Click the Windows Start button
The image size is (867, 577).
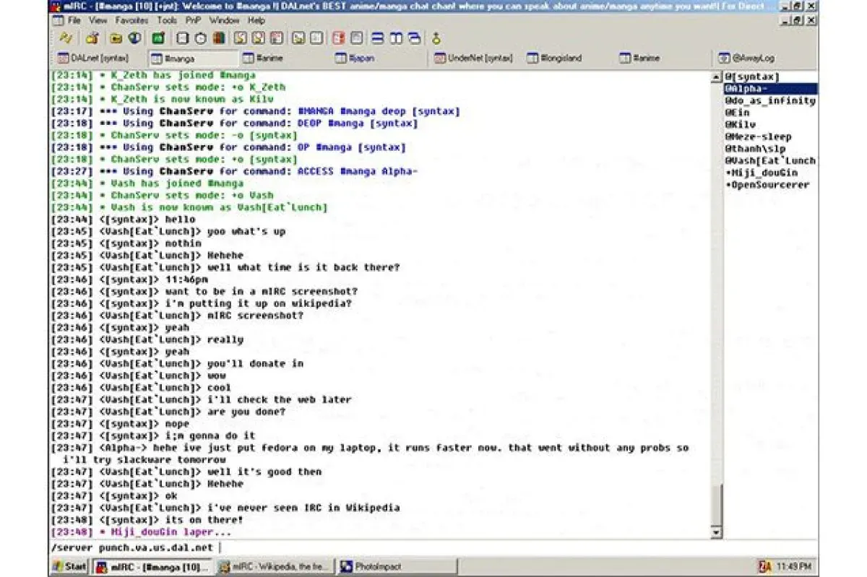pyautogui.click(x=70, y=567)
